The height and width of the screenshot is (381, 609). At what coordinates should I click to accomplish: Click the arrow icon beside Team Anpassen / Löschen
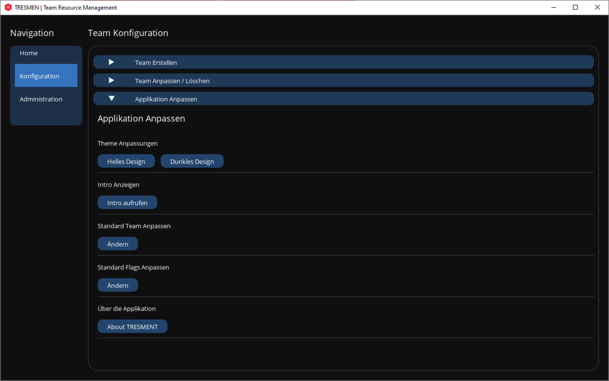click(112, 81)
